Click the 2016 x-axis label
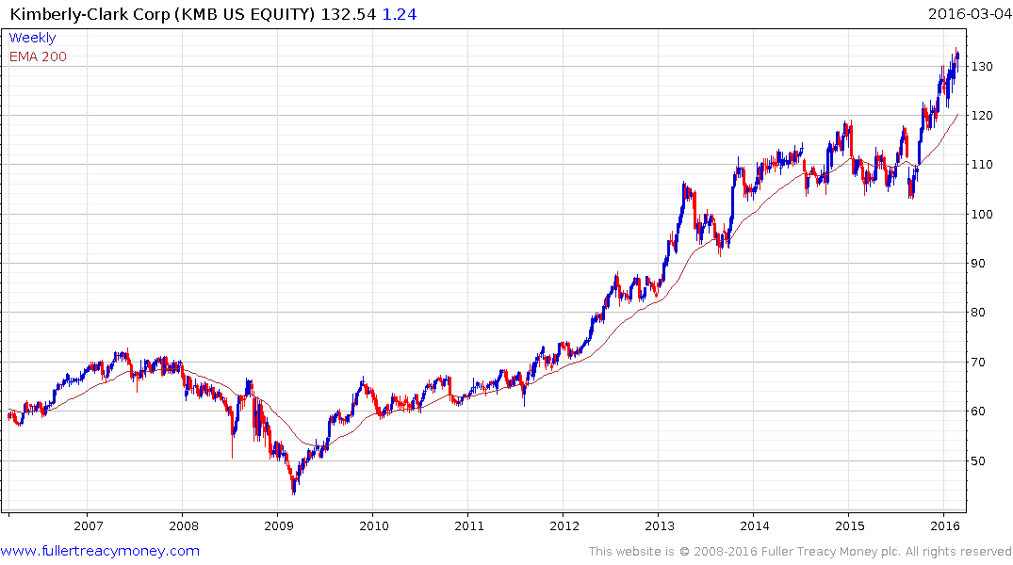1013x565 pixels. point(944,525)
